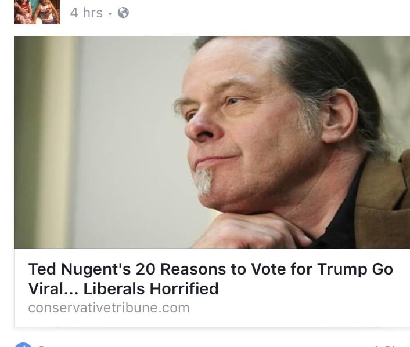Viewport: 410px width, 347px height.
Task: View the reaction count beside Like icon
Action: [41, 346]
